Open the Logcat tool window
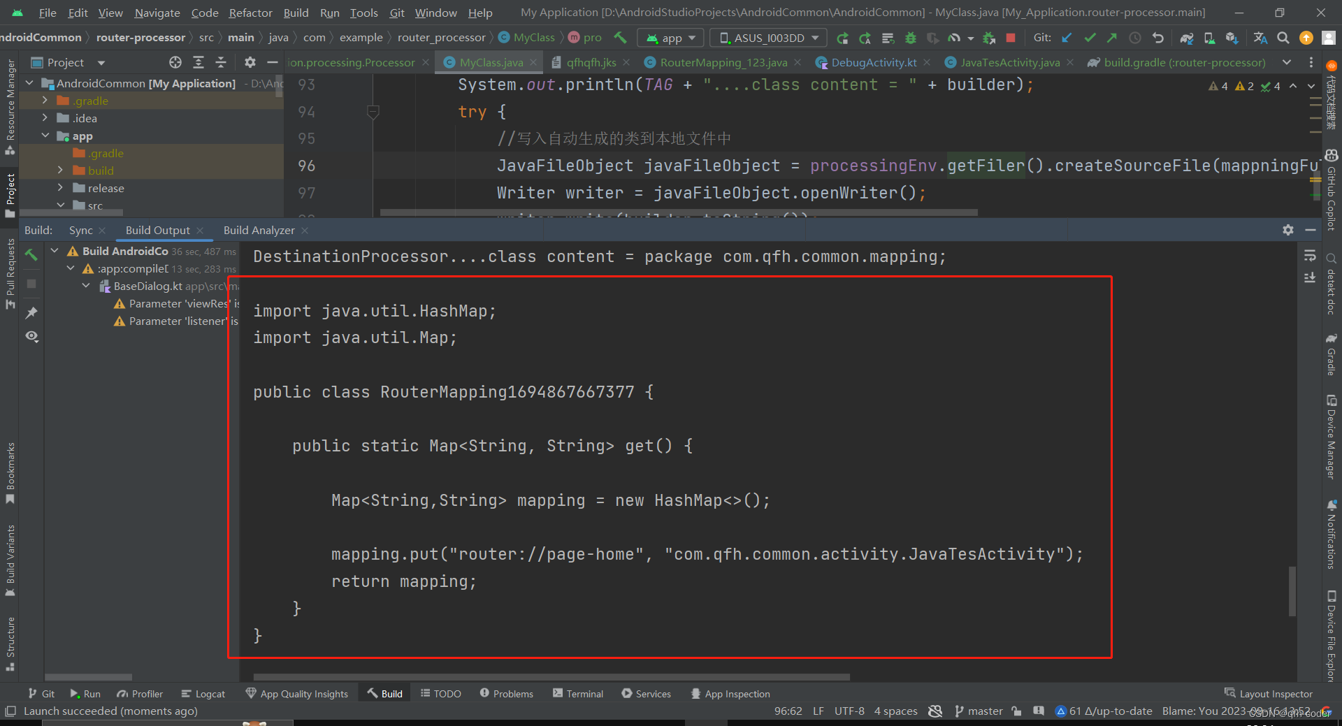Image resolution: width=1342 pixels, height=726 pixels. [x=203, y=694]
